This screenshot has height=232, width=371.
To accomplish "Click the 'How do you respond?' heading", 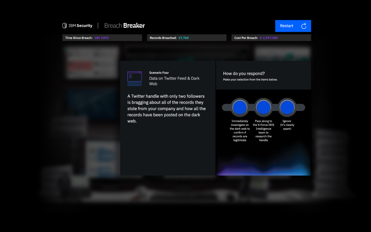I will [x=244, y=73].
